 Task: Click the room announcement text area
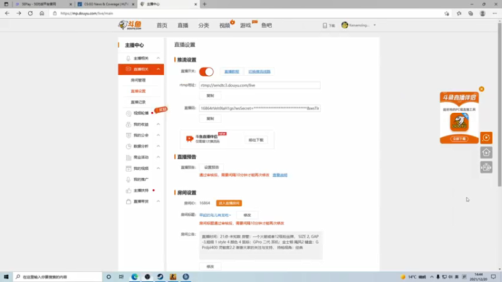point(260,245)
